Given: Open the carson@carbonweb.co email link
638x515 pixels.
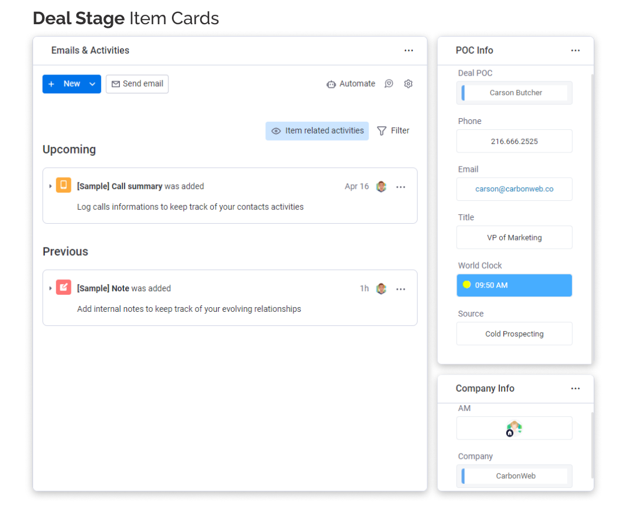Looking at the screenshot, I should tap(514, 189).
